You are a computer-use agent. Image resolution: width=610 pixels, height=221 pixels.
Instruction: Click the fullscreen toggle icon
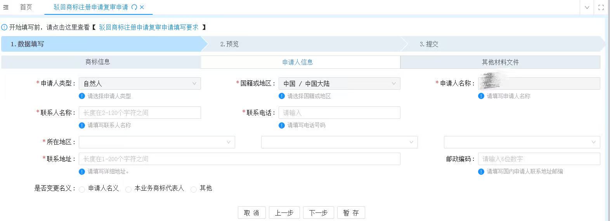click(x=601, y=7)
